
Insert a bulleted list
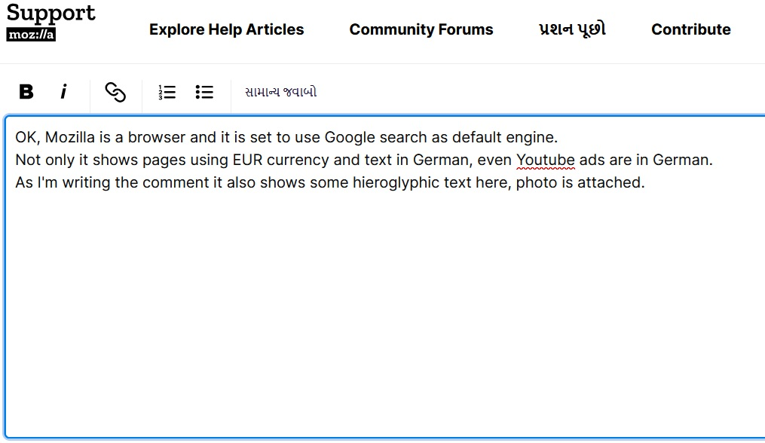click(204, 92)
